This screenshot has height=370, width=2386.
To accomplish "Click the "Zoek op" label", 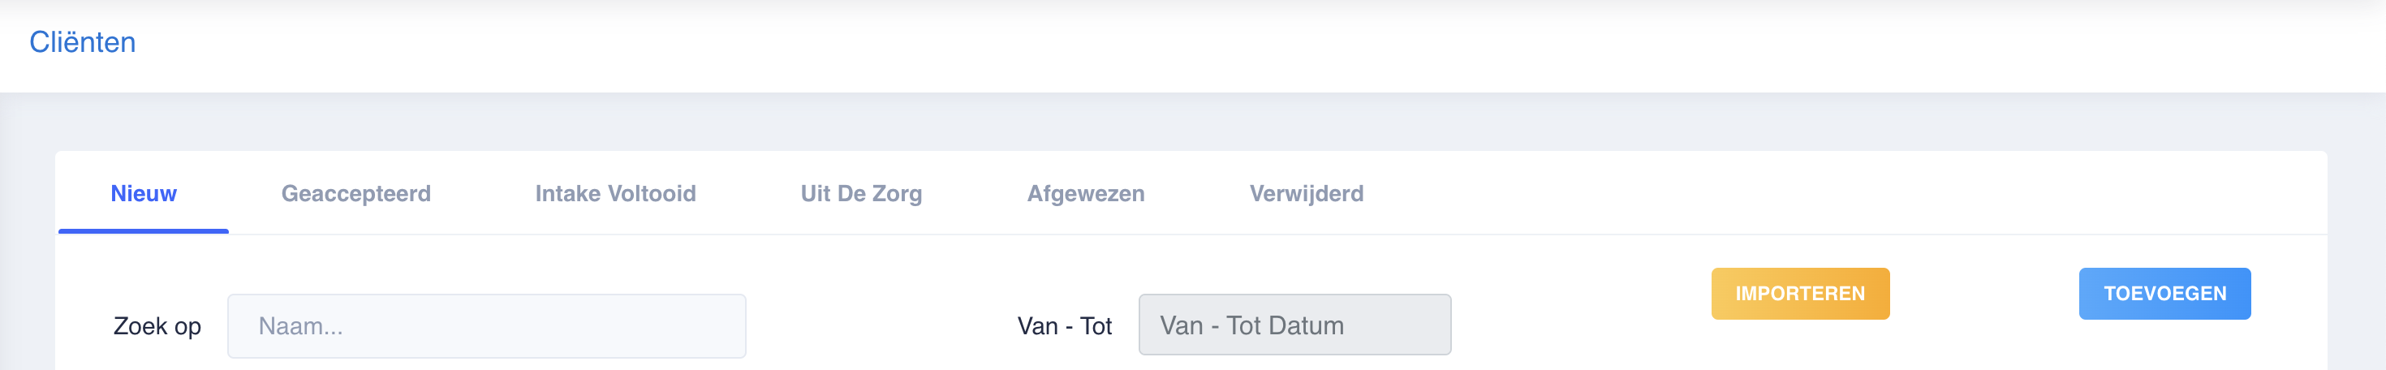I will click(157, 326).
